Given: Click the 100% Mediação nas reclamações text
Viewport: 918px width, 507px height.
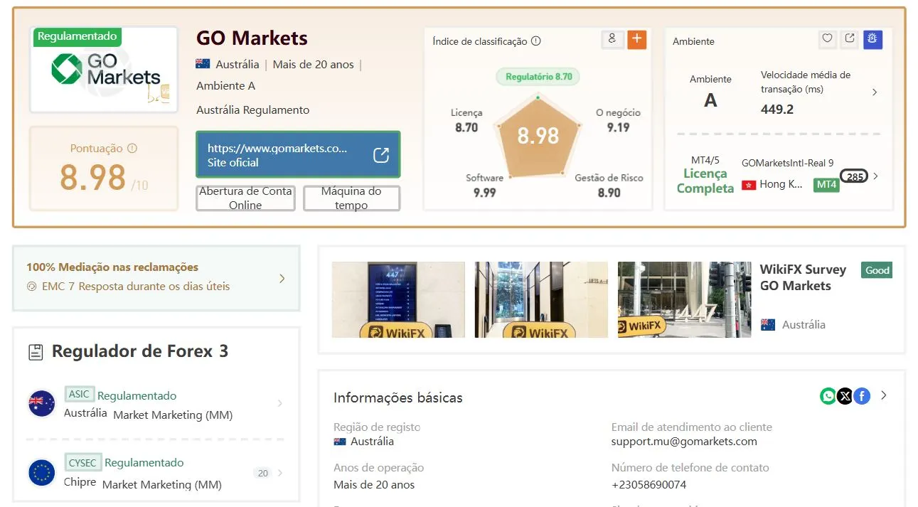Looking at the screenshot, I should coord(112,267).
